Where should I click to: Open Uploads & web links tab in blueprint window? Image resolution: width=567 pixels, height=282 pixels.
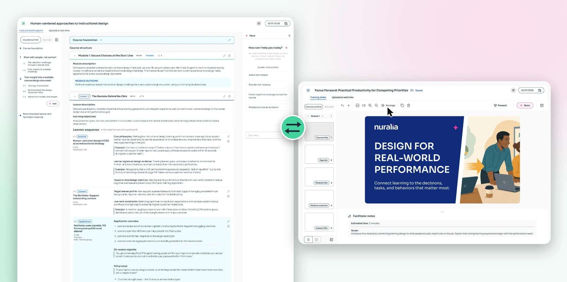tap(59, 31)
